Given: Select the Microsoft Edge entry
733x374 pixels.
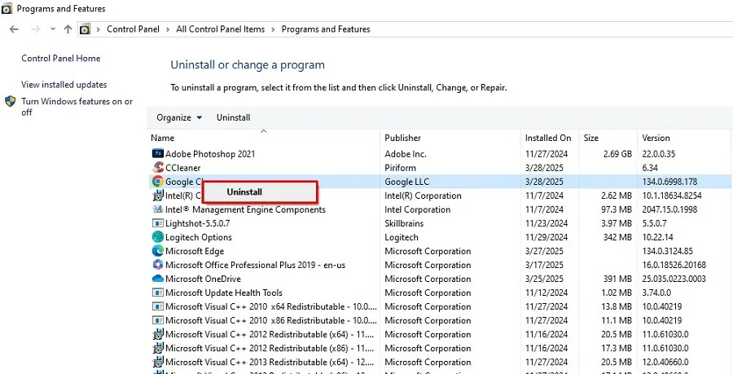Looking at the screenshot, I should click(195, 251).
